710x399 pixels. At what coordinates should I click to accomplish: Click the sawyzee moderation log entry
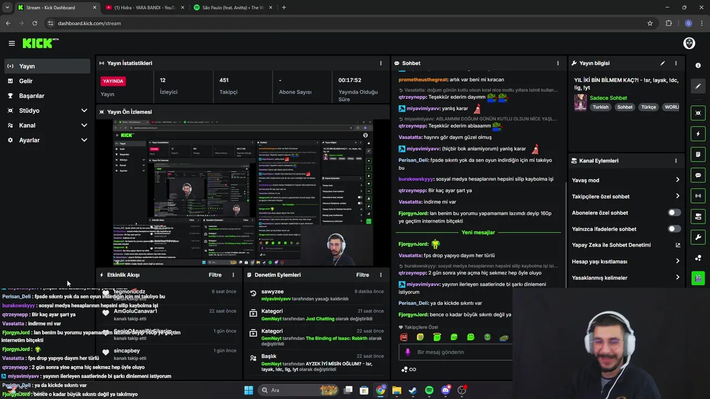[x=317, y=295]
